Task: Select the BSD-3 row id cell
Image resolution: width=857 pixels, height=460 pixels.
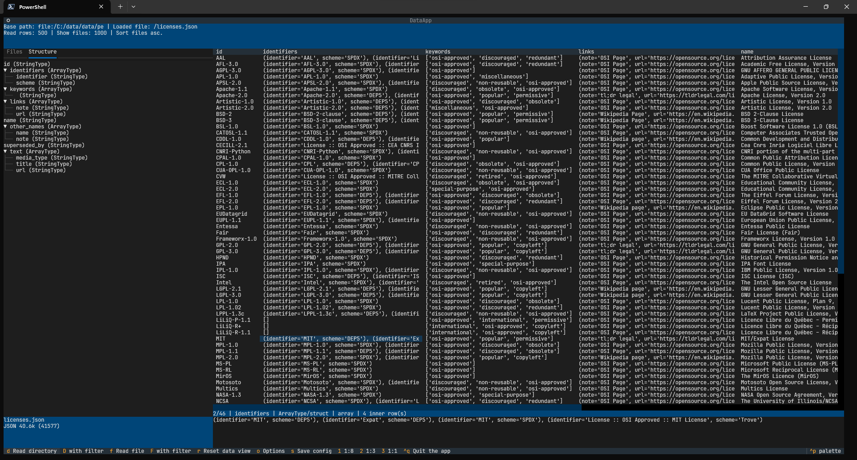Action: (224, 120)
